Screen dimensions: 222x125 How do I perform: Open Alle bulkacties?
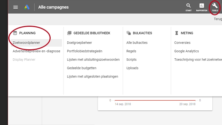(x=137, y=43)
